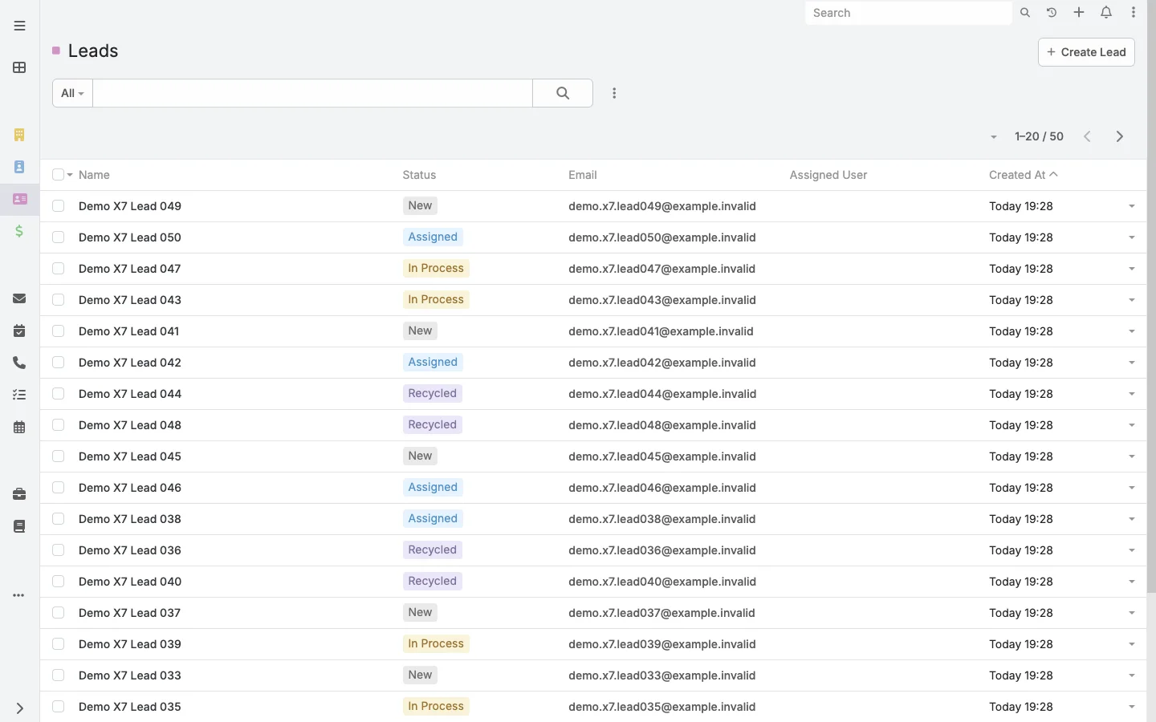Open the top-right vertical dots user menu
The image size is (1156, 722).
(1134, 13)
